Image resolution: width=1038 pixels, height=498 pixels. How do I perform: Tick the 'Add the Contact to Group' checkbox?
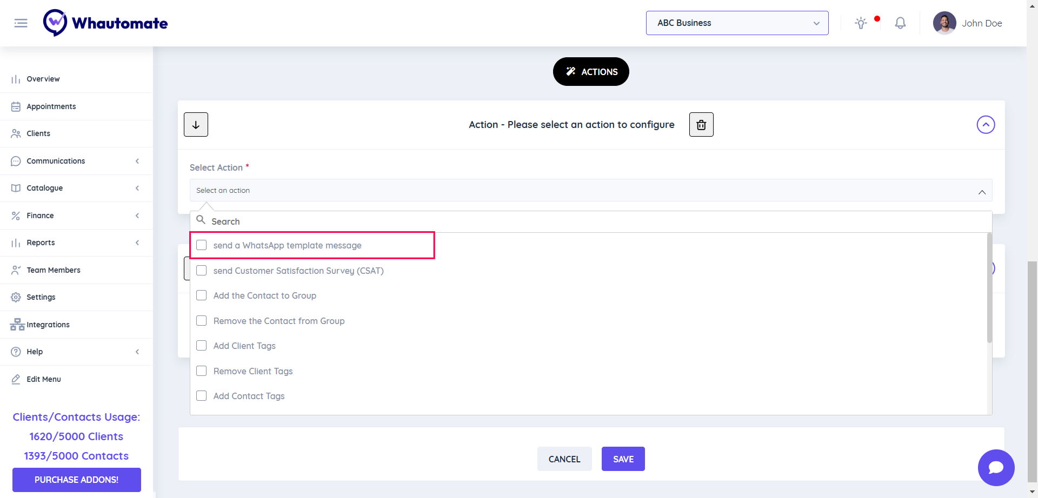pyautogui.click(x=202, y=295)
